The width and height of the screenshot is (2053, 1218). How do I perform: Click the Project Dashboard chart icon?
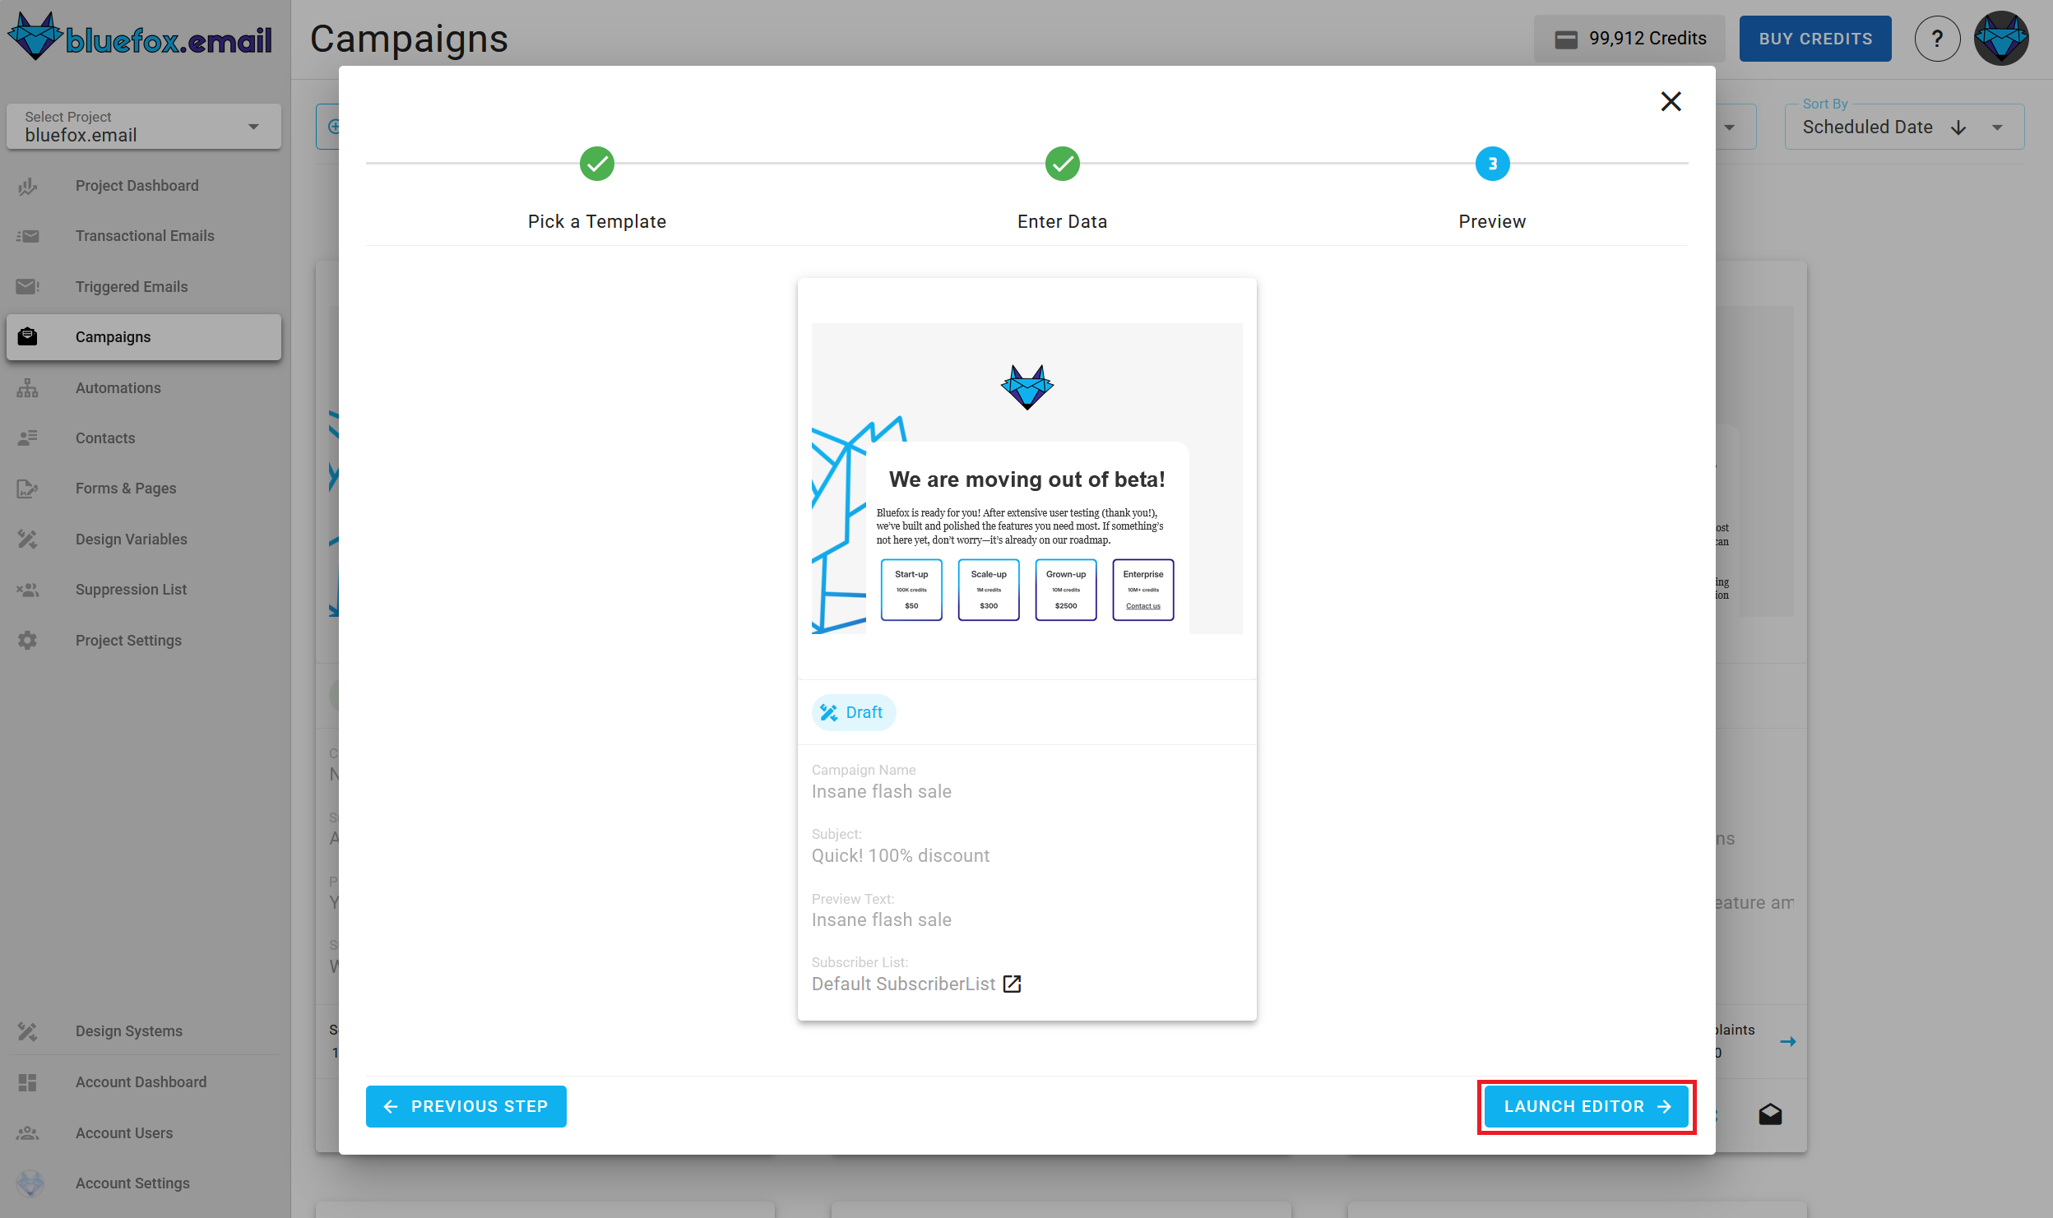pos(28,186)
